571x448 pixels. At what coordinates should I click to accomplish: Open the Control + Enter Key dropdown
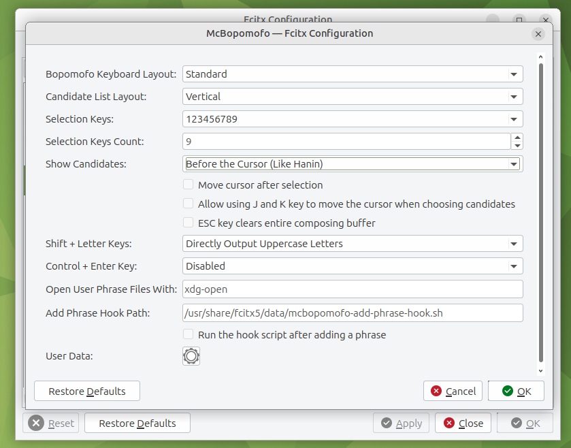[x=353, y=266]
